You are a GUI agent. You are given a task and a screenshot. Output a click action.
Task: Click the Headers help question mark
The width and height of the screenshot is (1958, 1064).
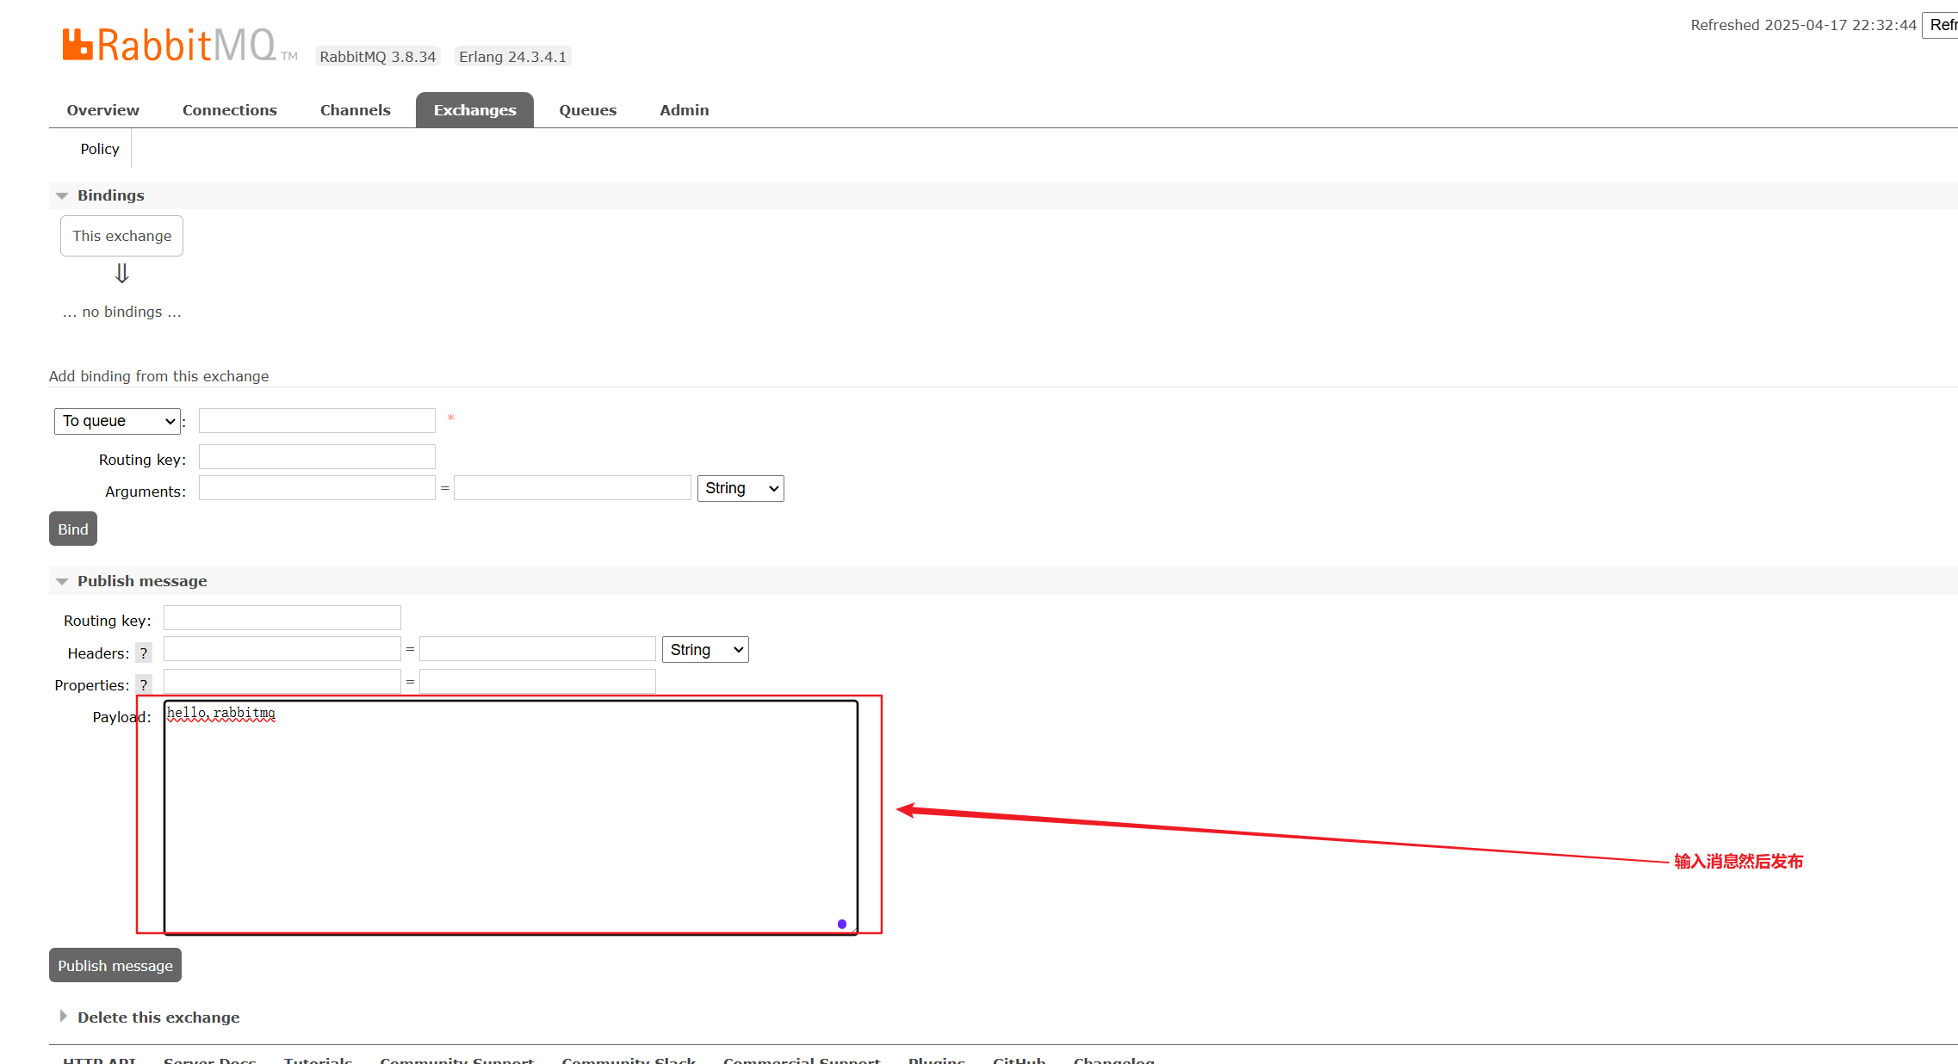pyautogui.click(x=144, y=653)
